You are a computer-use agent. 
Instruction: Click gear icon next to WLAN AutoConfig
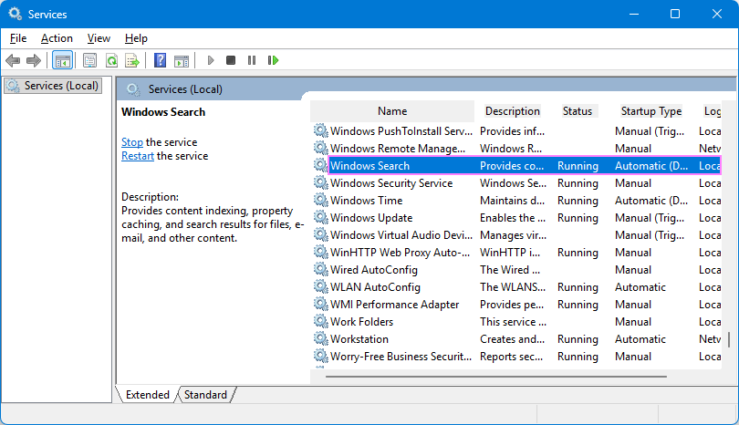coord(321,286)
